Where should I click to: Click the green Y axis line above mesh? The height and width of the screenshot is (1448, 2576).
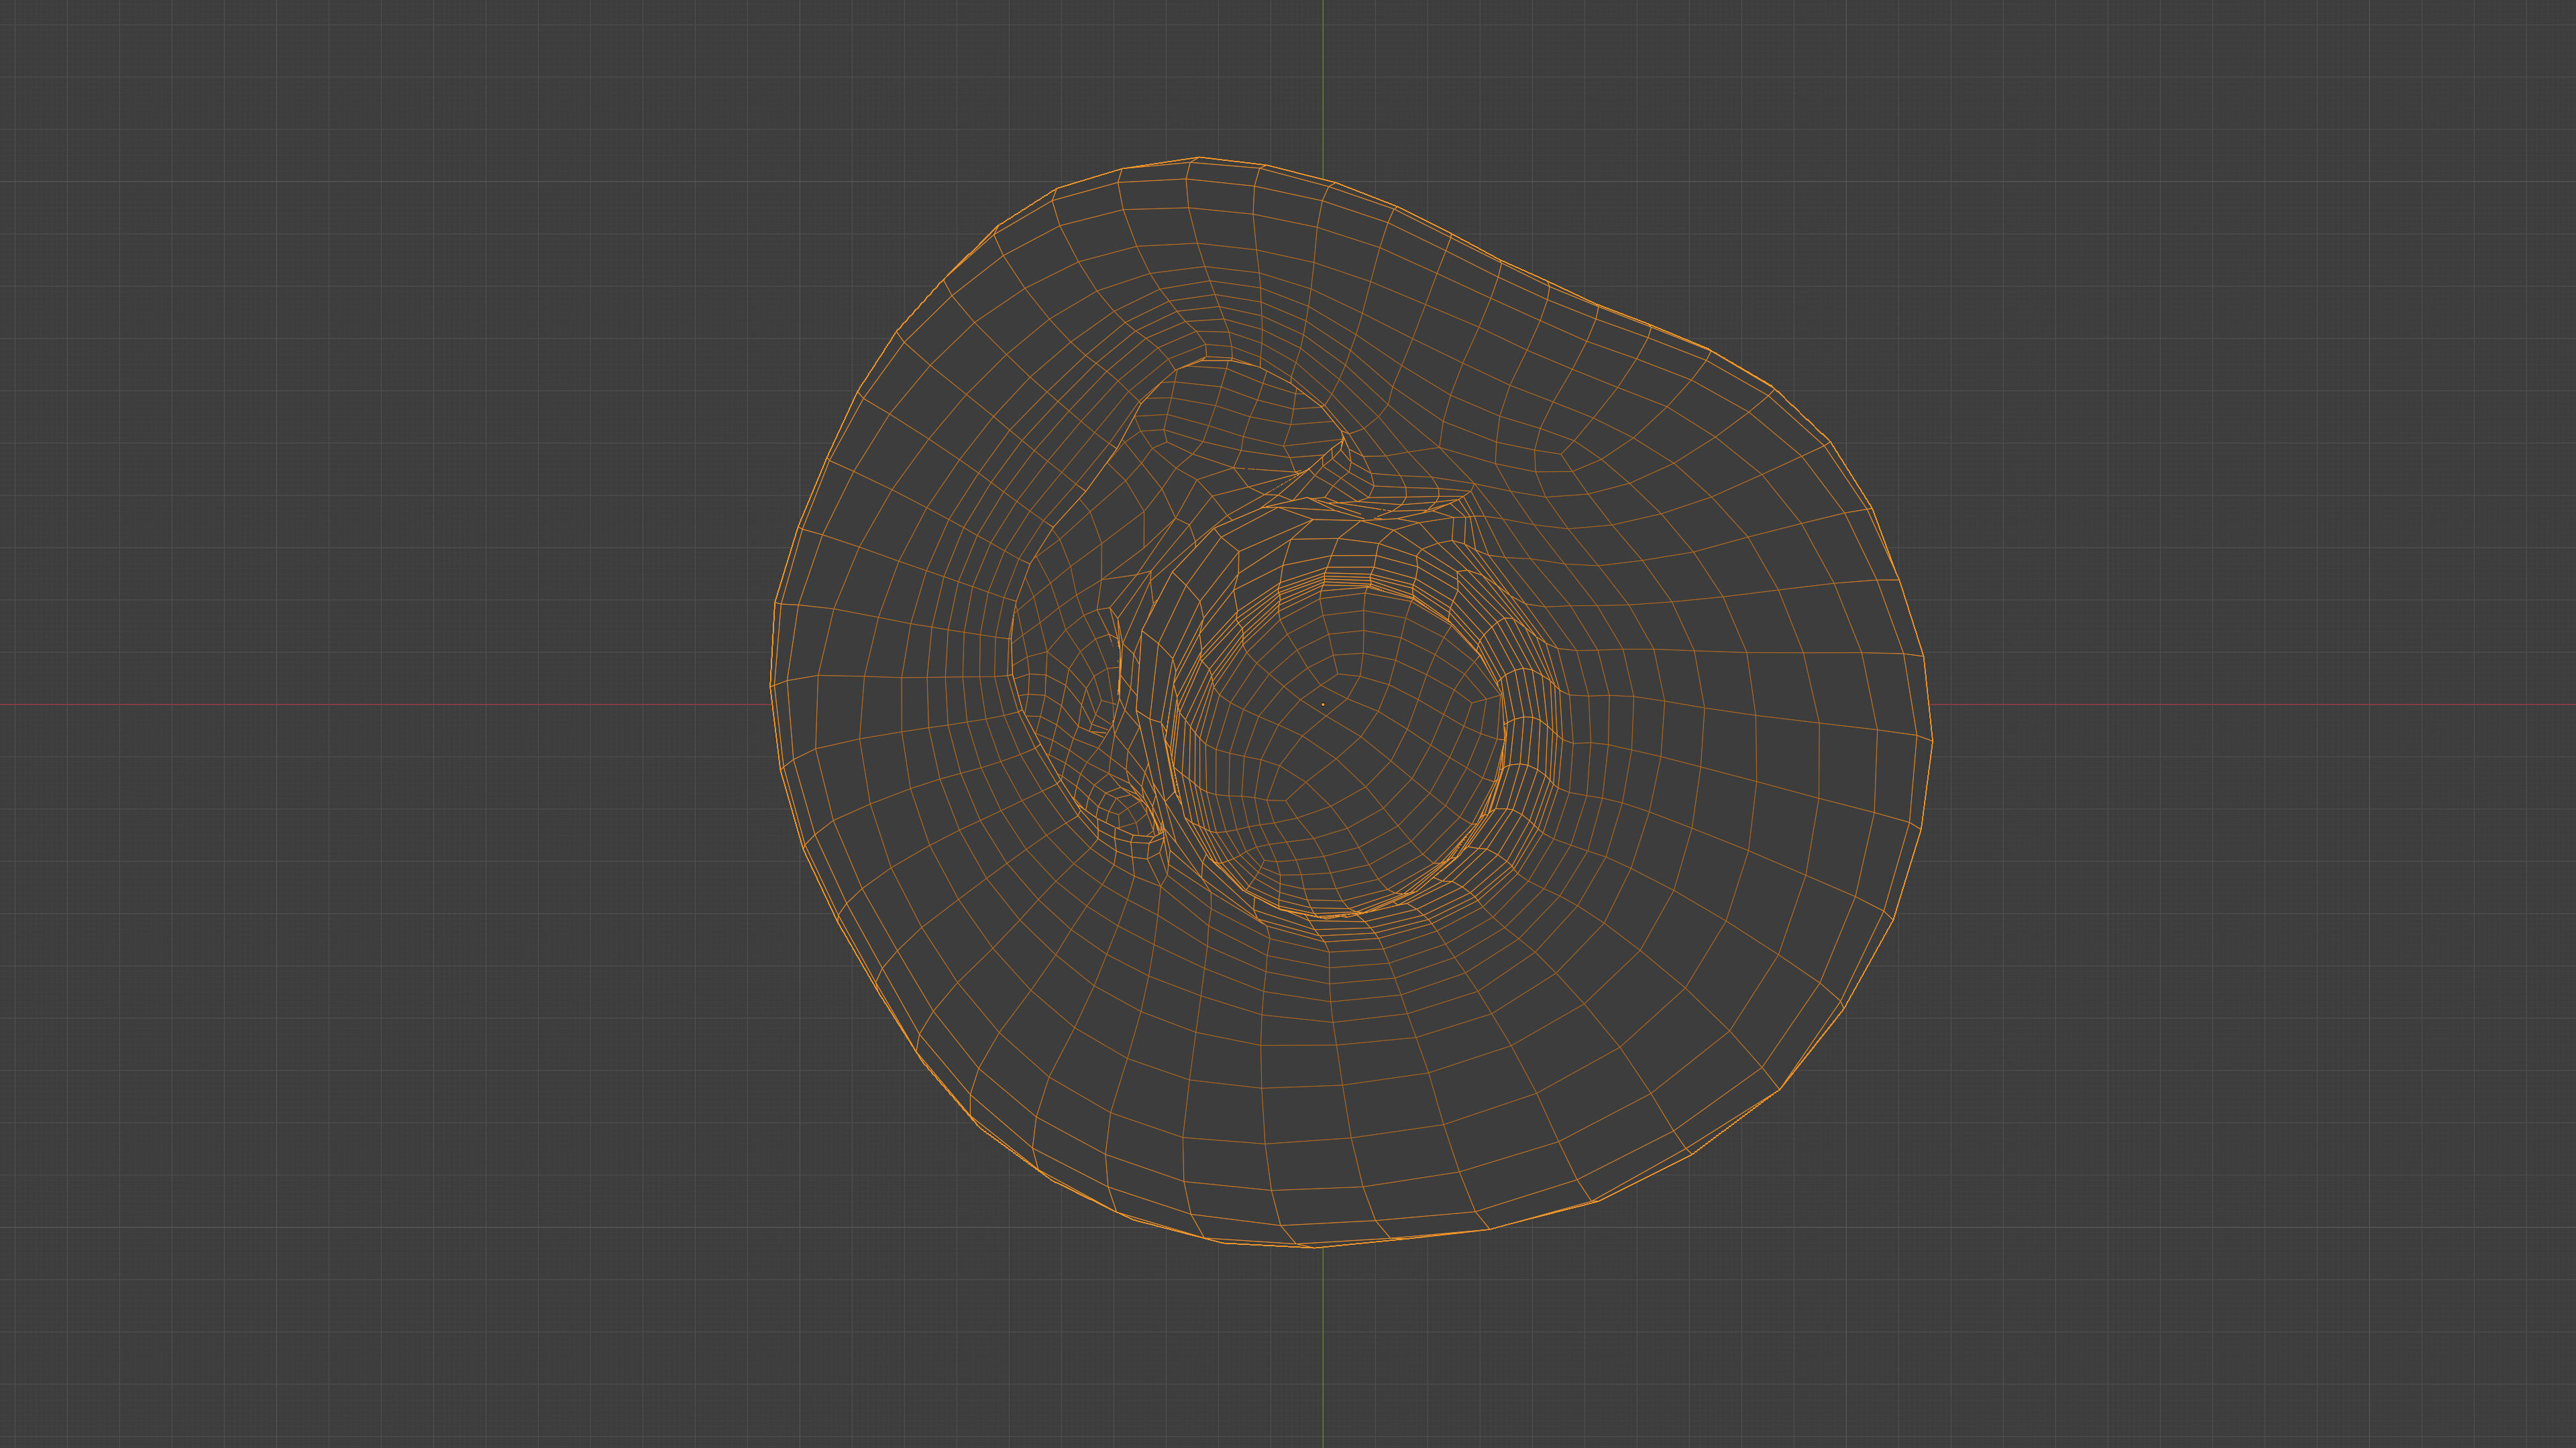click(1323, 80)
